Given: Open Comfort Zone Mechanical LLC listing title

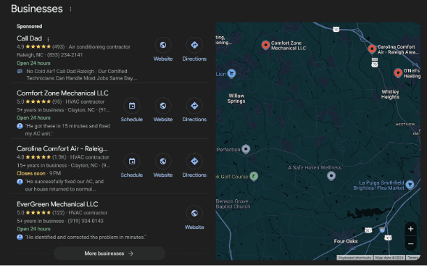Looking at the screenshot, I should [x=62, y=93].
